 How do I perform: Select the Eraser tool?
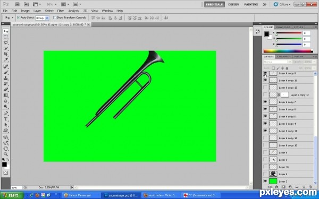coord(6,89)
